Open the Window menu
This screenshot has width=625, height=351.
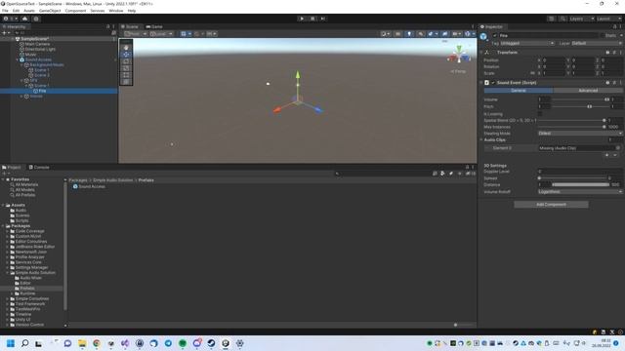coord(116,11)
